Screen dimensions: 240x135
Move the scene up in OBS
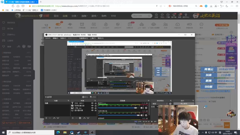point(54,118)
